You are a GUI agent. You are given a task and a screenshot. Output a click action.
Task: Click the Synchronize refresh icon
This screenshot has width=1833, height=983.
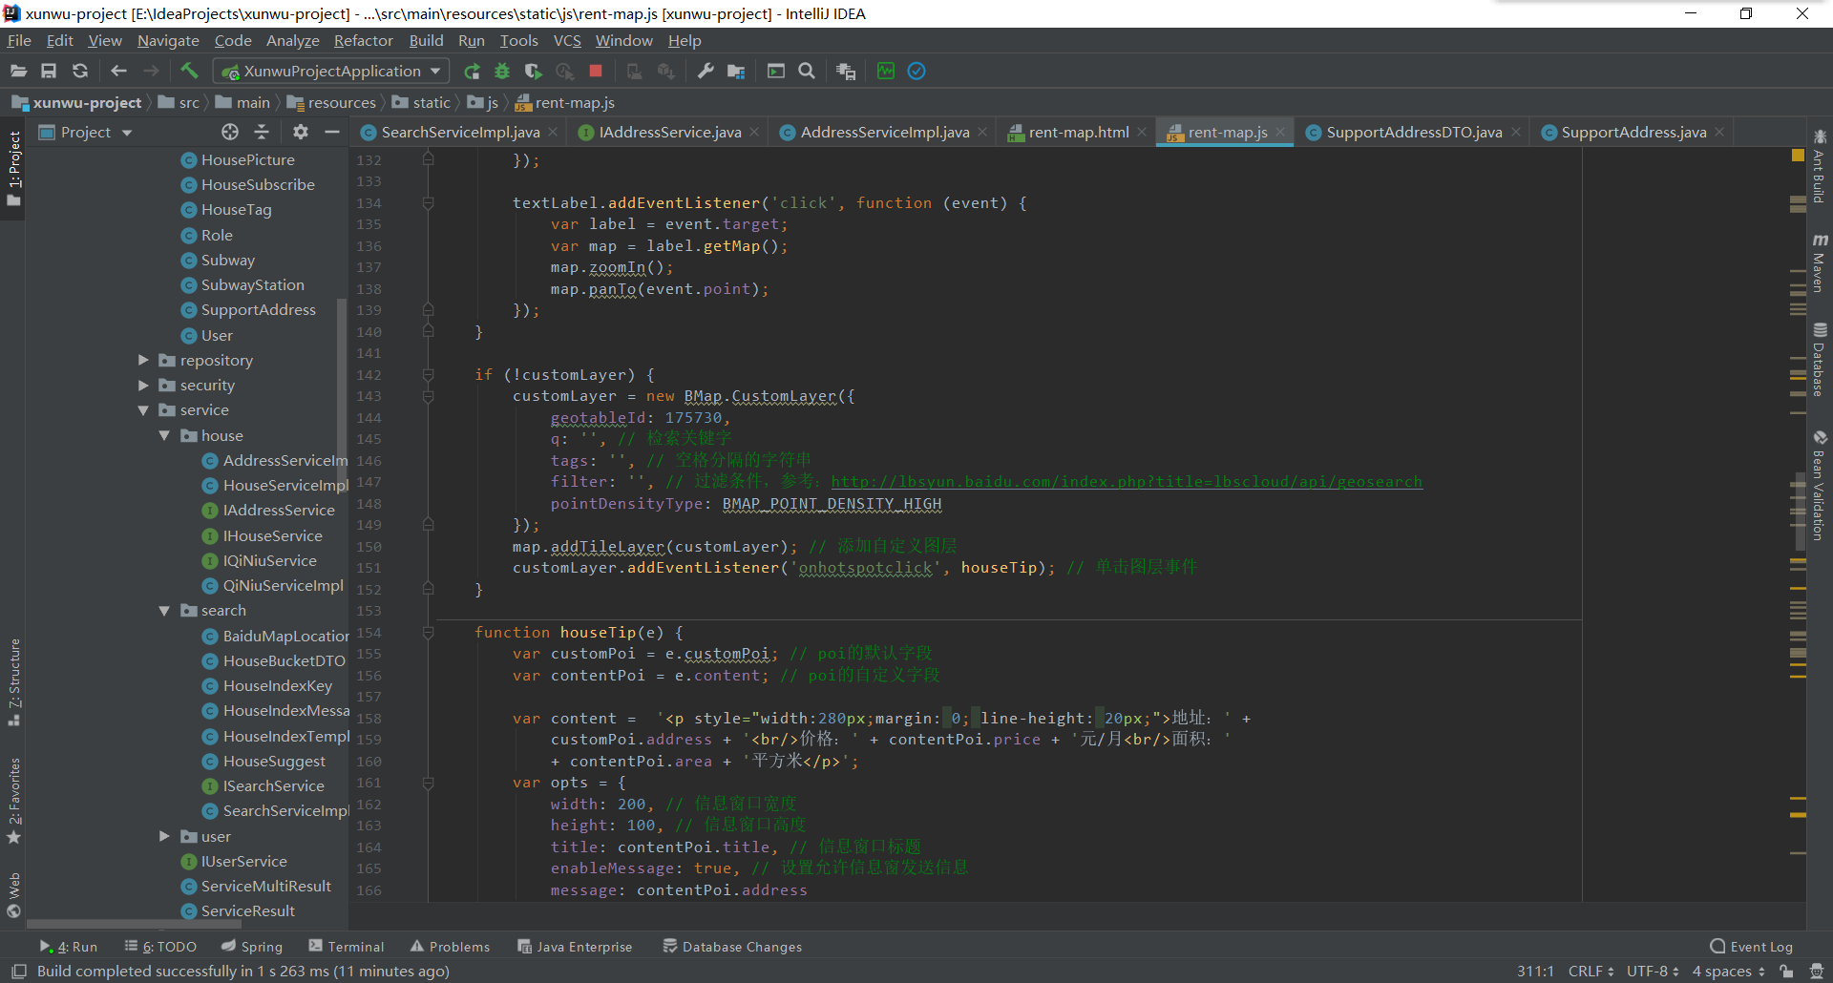point(80,71)
